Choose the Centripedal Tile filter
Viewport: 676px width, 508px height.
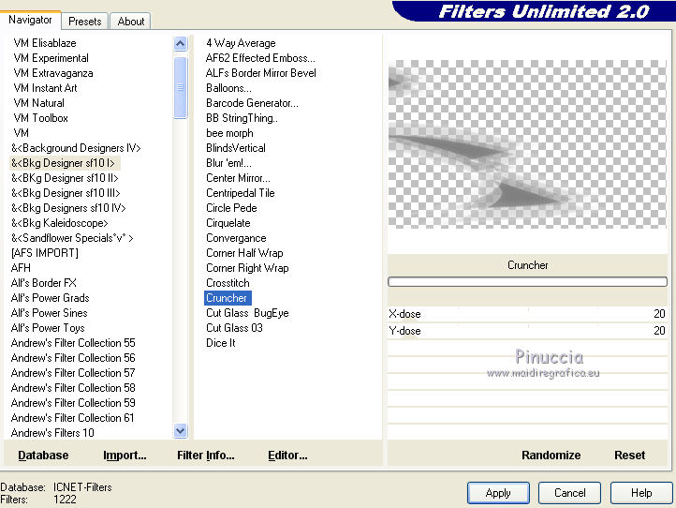point(240,193)
